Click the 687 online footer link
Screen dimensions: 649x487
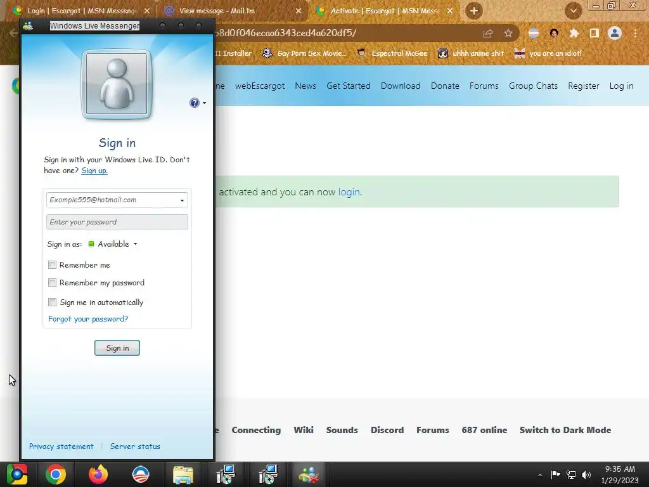coord(484,431)
